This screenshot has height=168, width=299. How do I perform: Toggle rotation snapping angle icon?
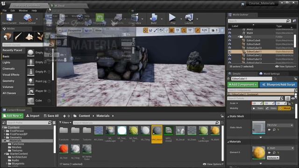point(184,30)
